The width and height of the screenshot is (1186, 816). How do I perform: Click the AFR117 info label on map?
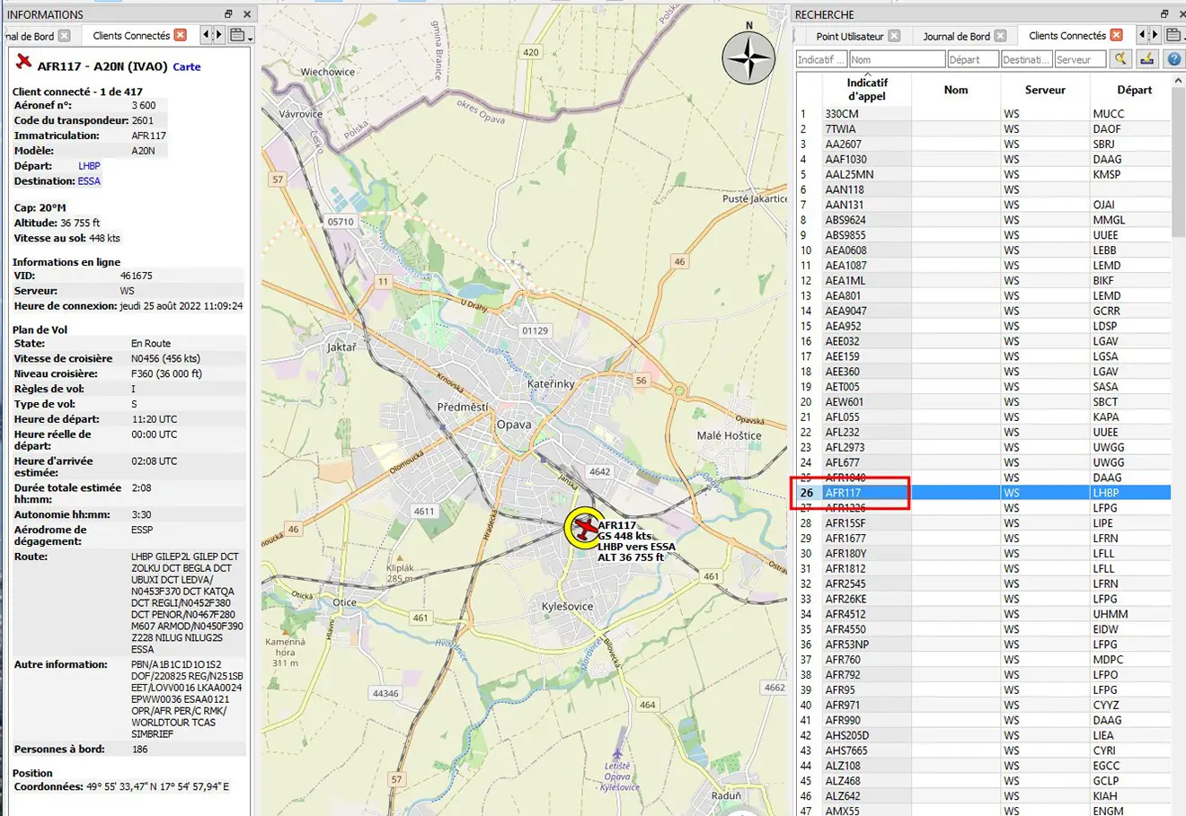pos(636,541)
